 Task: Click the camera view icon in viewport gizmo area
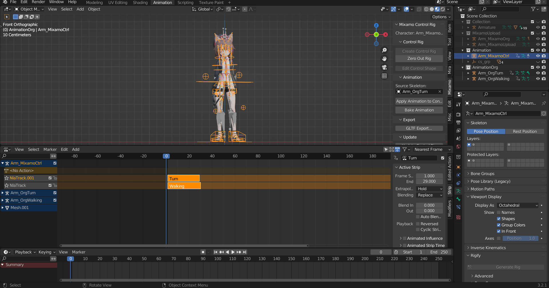click(x=384, y=68)
